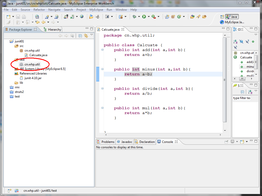Open the New wizard dropdown arrow
The height and width of the screenshot is (196, 262).
pos(13,17)
